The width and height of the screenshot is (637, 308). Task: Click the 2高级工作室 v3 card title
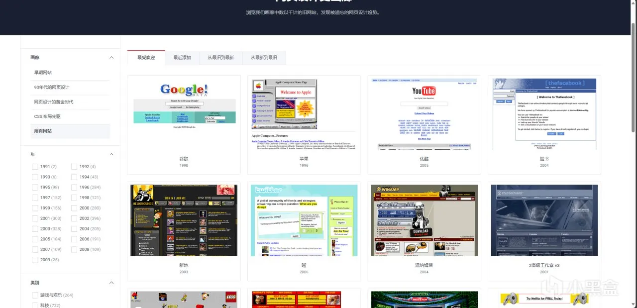544,265
